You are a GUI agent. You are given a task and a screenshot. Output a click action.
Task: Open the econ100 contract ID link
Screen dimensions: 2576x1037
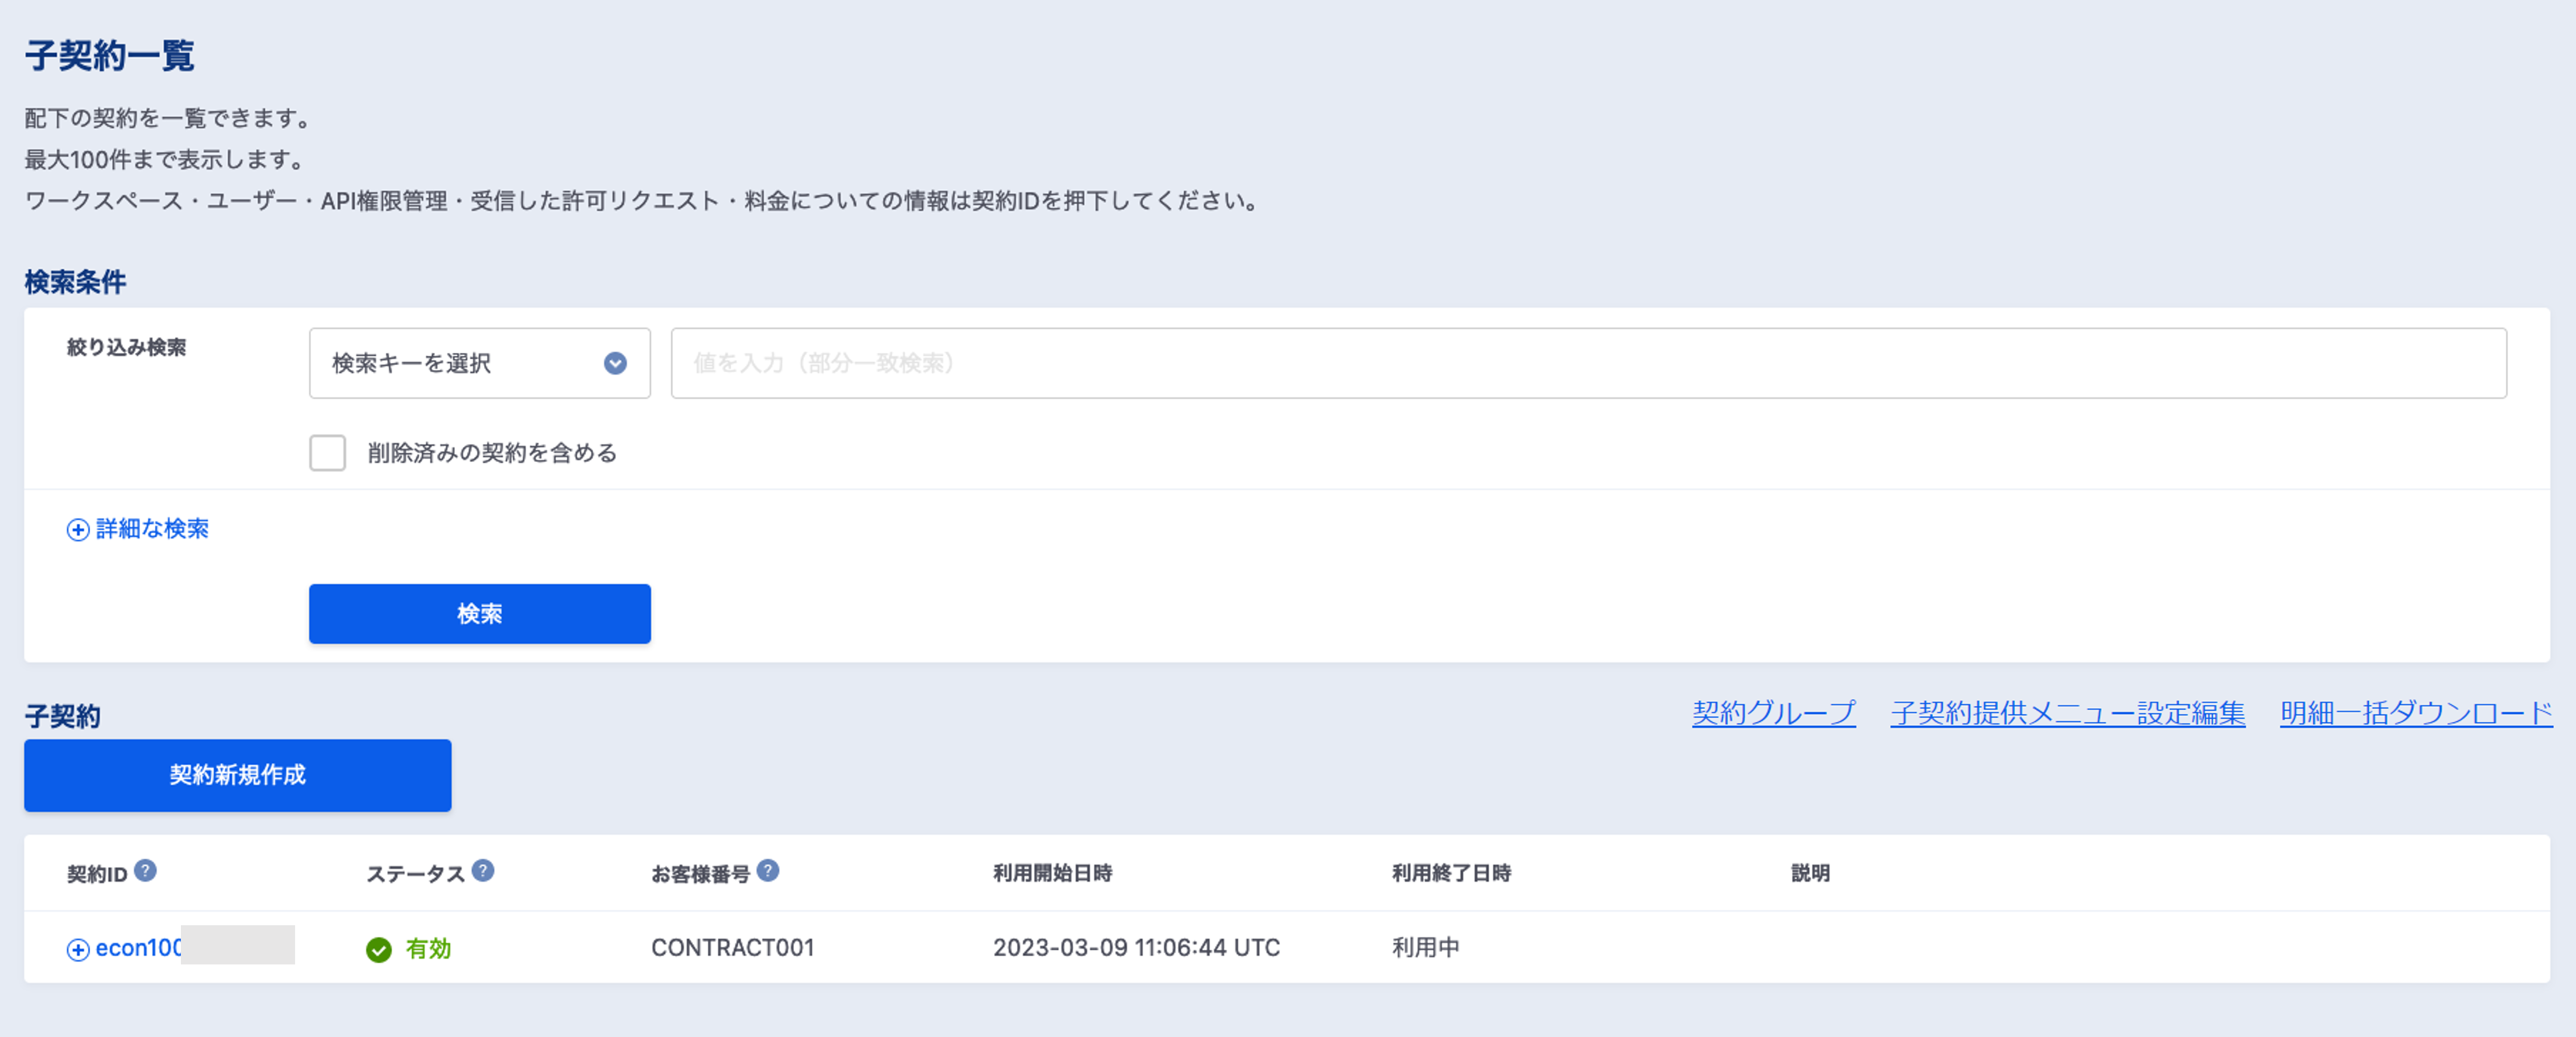(x=138, y=948)
